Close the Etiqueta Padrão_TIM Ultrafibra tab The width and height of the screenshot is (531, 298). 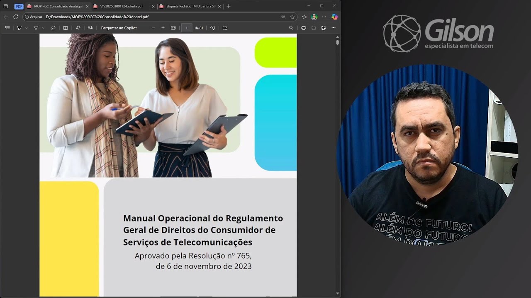pyautogui.click(x=219, y=6)
